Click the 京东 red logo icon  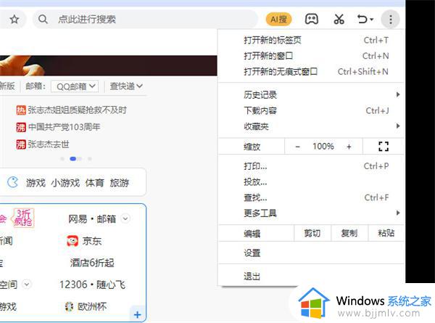pyautogui.click(x=72, y=241)
